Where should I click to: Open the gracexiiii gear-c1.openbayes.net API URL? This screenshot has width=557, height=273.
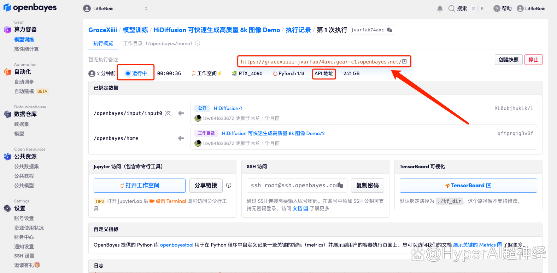[321, 62]
